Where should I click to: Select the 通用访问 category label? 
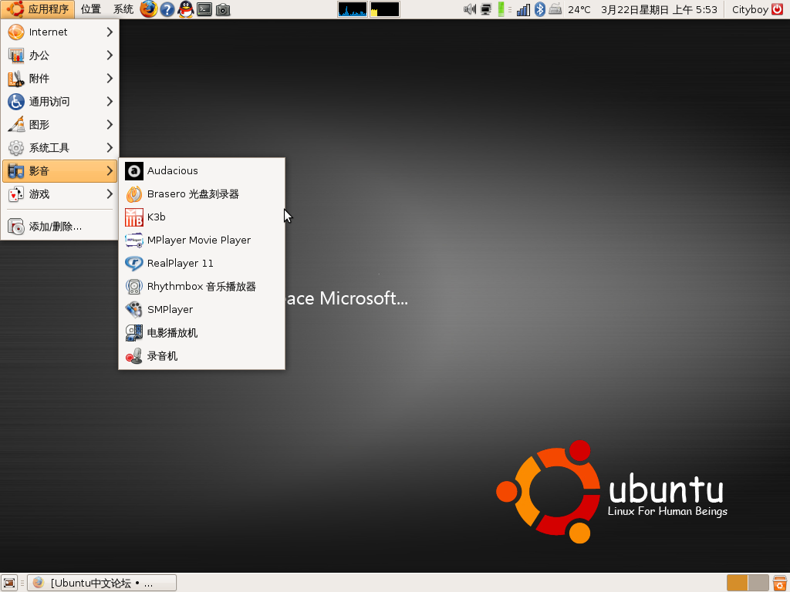49,102
